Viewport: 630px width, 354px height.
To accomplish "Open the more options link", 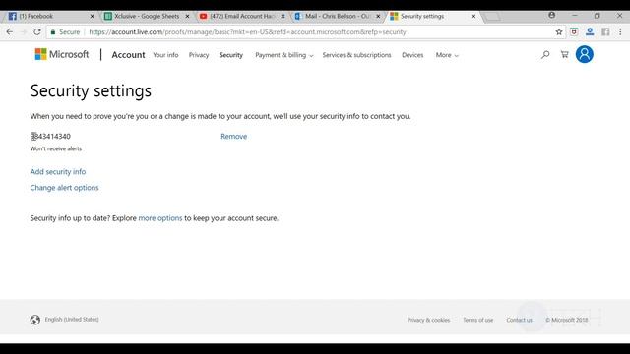I will tap(160, 218).
